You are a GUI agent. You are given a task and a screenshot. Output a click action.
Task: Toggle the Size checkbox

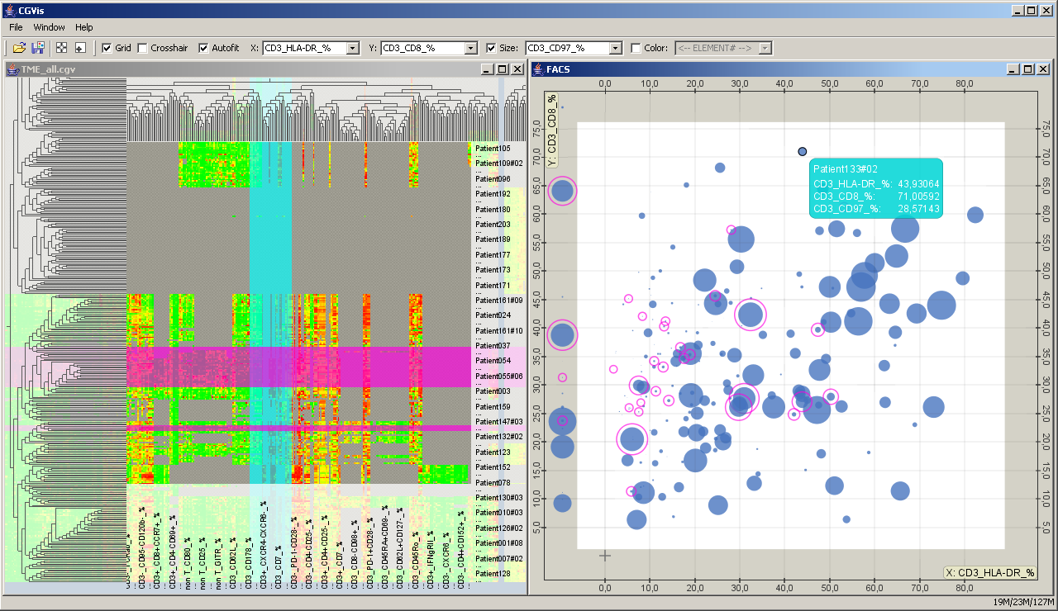coord(491,48)
